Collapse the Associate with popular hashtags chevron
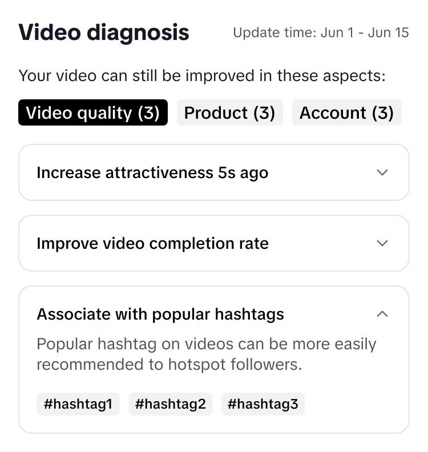 click(382, 314)
